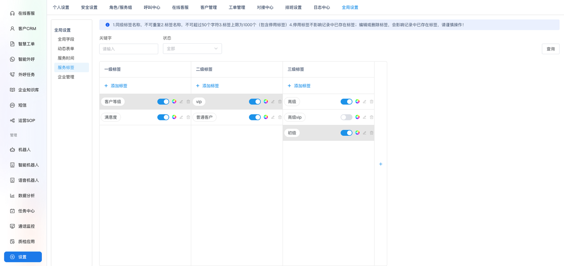Edit the 高级 tag with pencil icon
564x266 pixels.
coord(364,101)
